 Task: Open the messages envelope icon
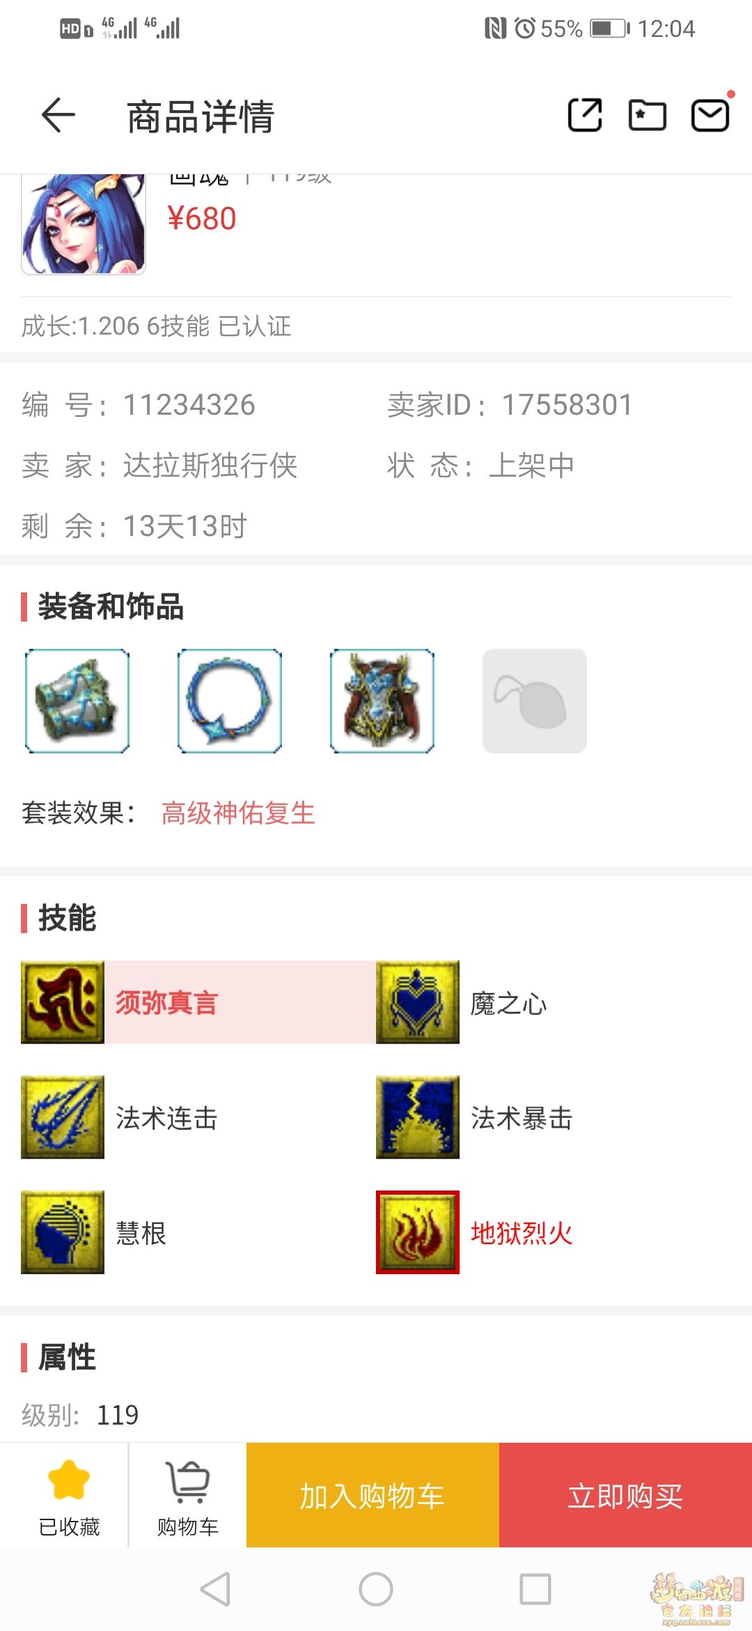[x=710, y=115]
